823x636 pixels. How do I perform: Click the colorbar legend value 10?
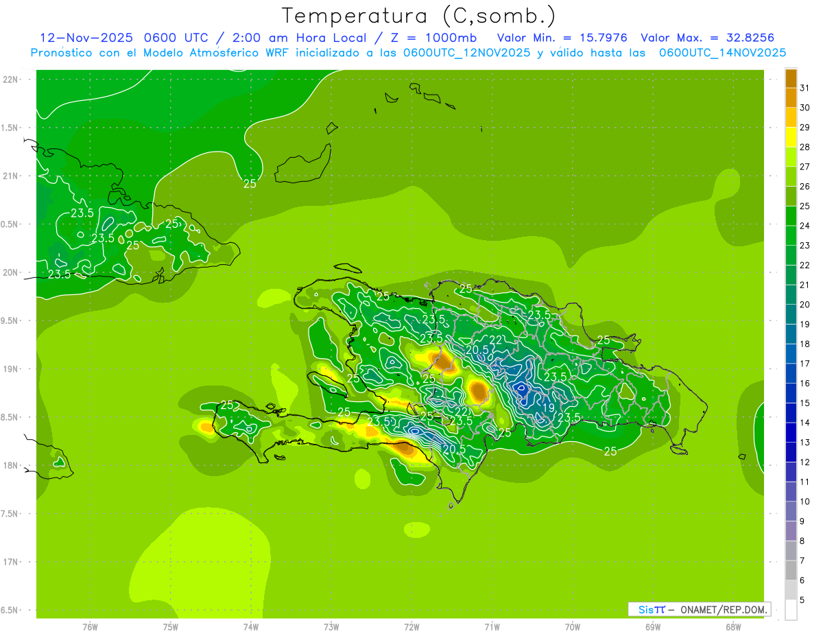pos(805,502)
